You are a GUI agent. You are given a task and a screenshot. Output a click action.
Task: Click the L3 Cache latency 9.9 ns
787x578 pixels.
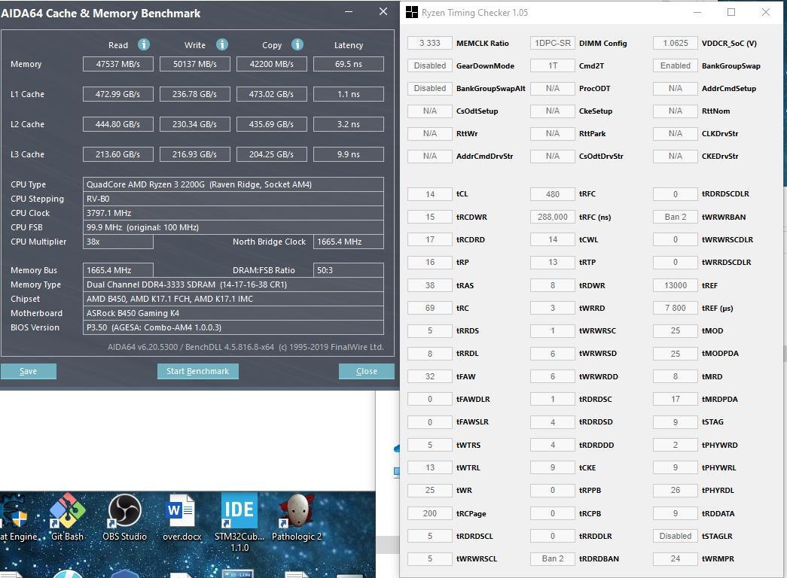[349, 154]
